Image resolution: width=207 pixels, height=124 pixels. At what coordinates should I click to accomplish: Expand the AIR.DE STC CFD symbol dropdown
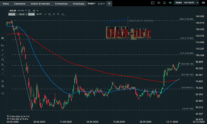[x=26, y=11]
